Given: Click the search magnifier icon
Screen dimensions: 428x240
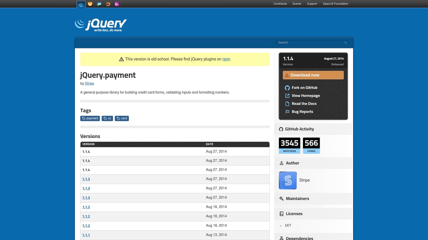Looking at the screenshot, I should (x=346, y=43).
